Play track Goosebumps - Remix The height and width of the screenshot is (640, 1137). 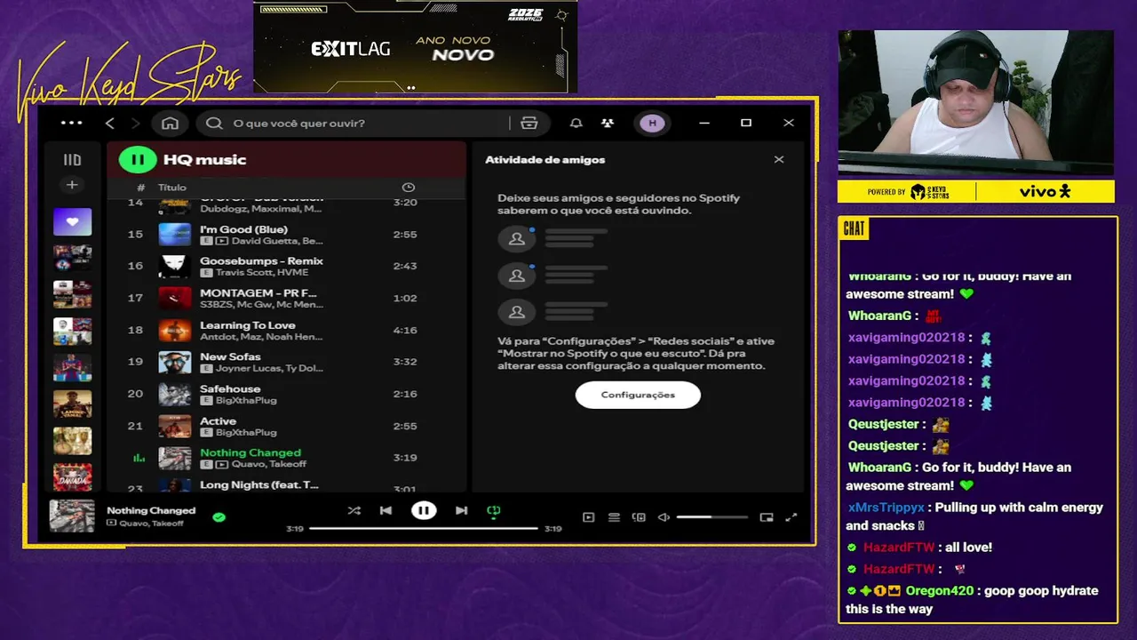click(286, 267)
